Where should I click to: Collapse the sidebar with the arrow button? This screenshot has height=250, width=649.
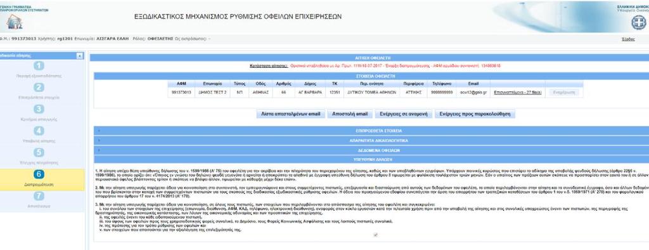click(80, 55)
